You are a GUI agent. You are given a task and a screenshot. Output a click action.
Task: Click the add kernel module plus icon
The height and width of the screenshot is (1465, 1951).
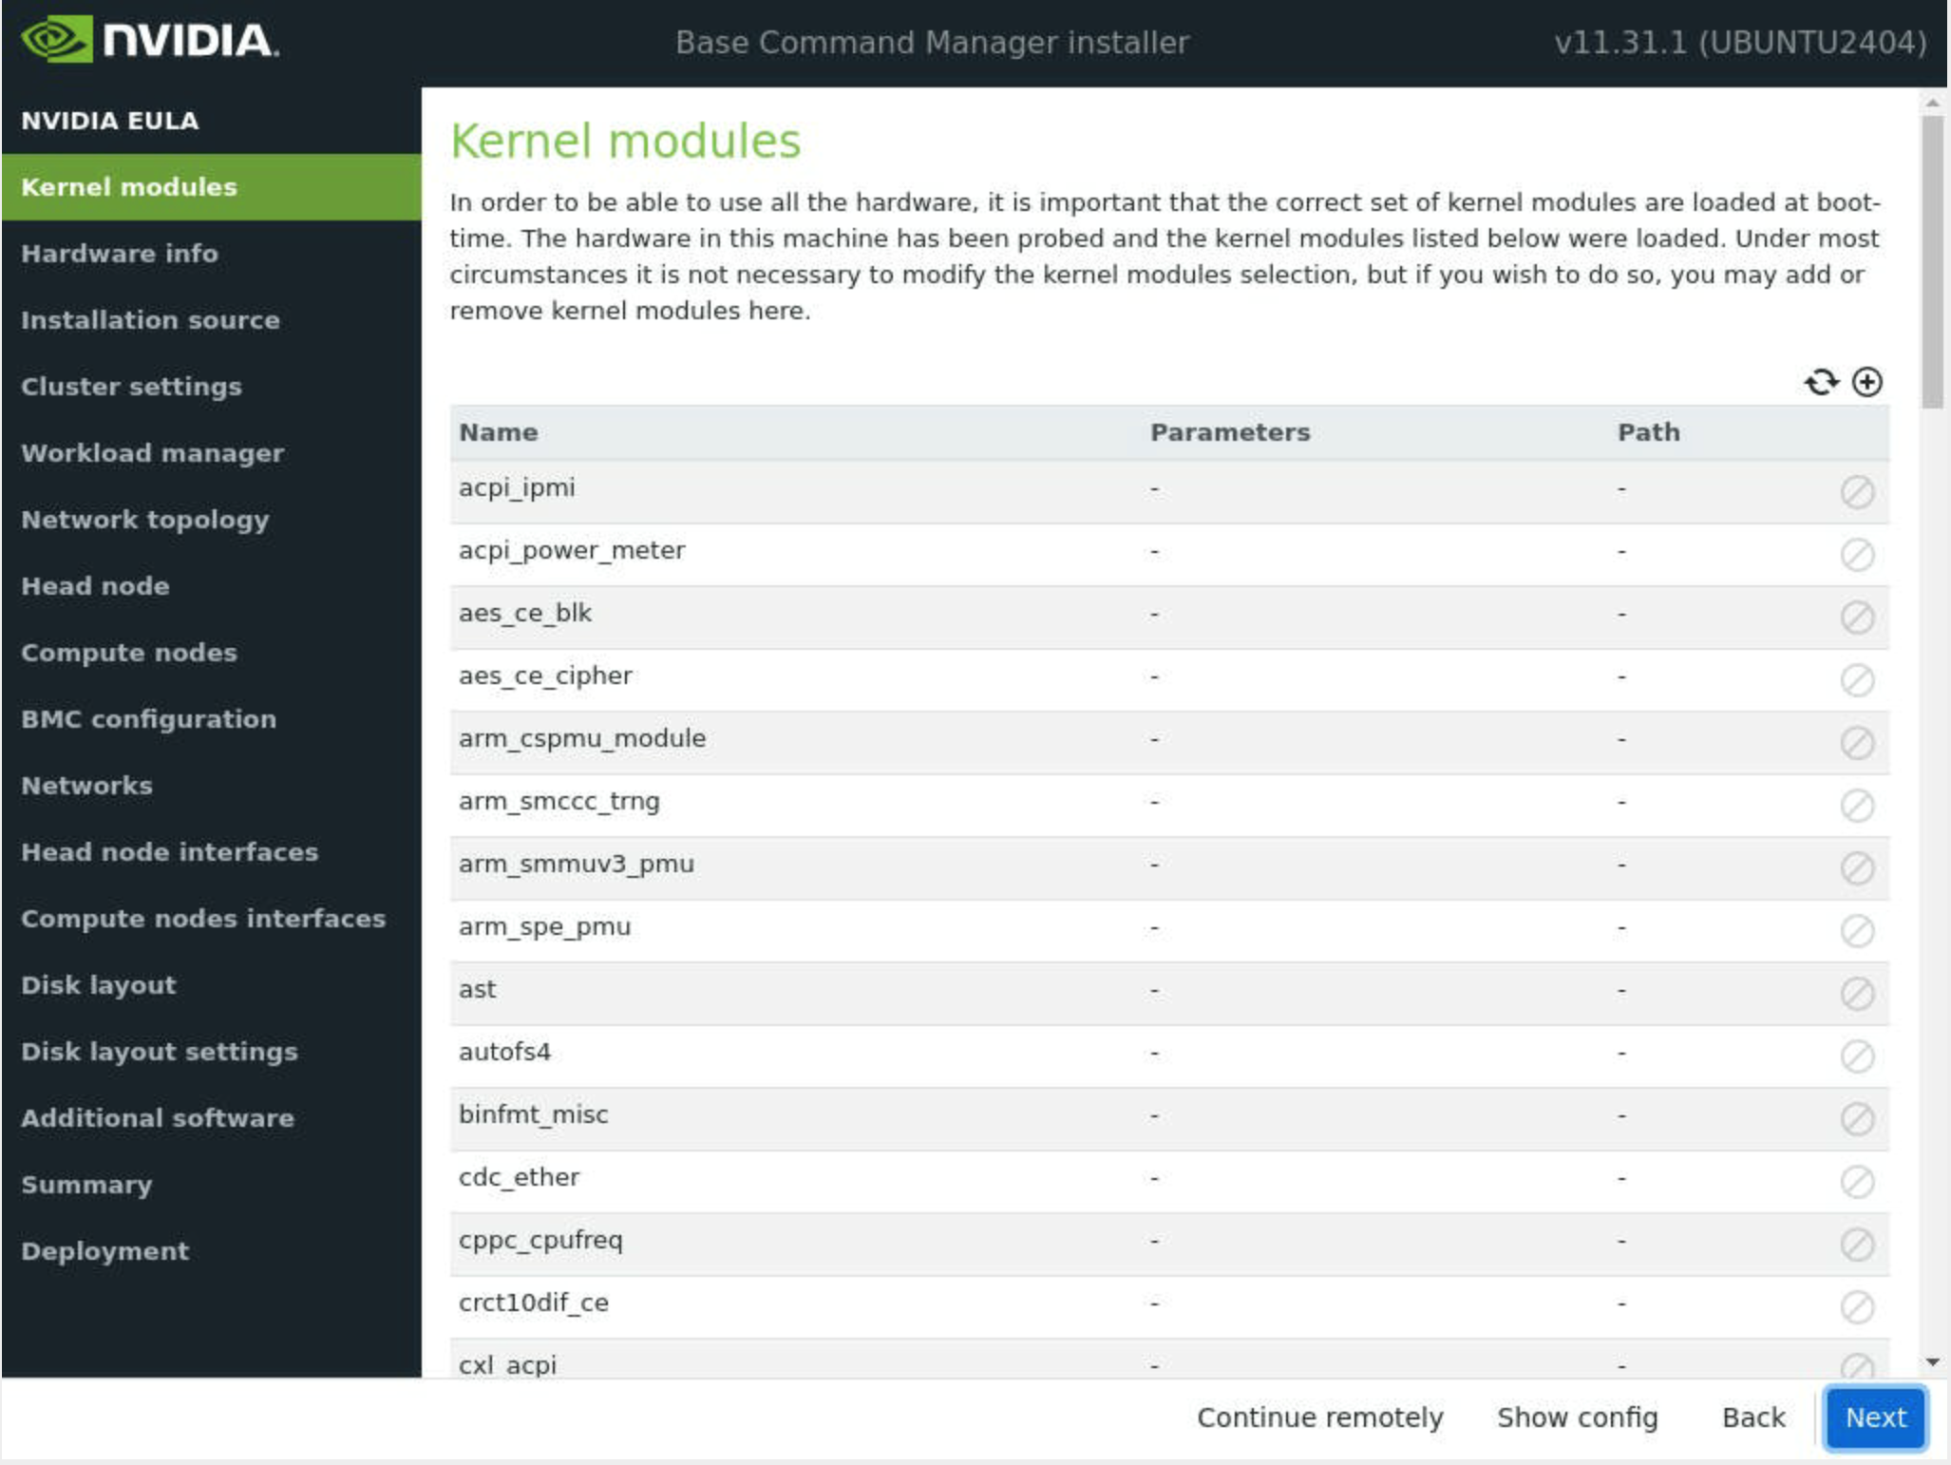pos(1866,382)
